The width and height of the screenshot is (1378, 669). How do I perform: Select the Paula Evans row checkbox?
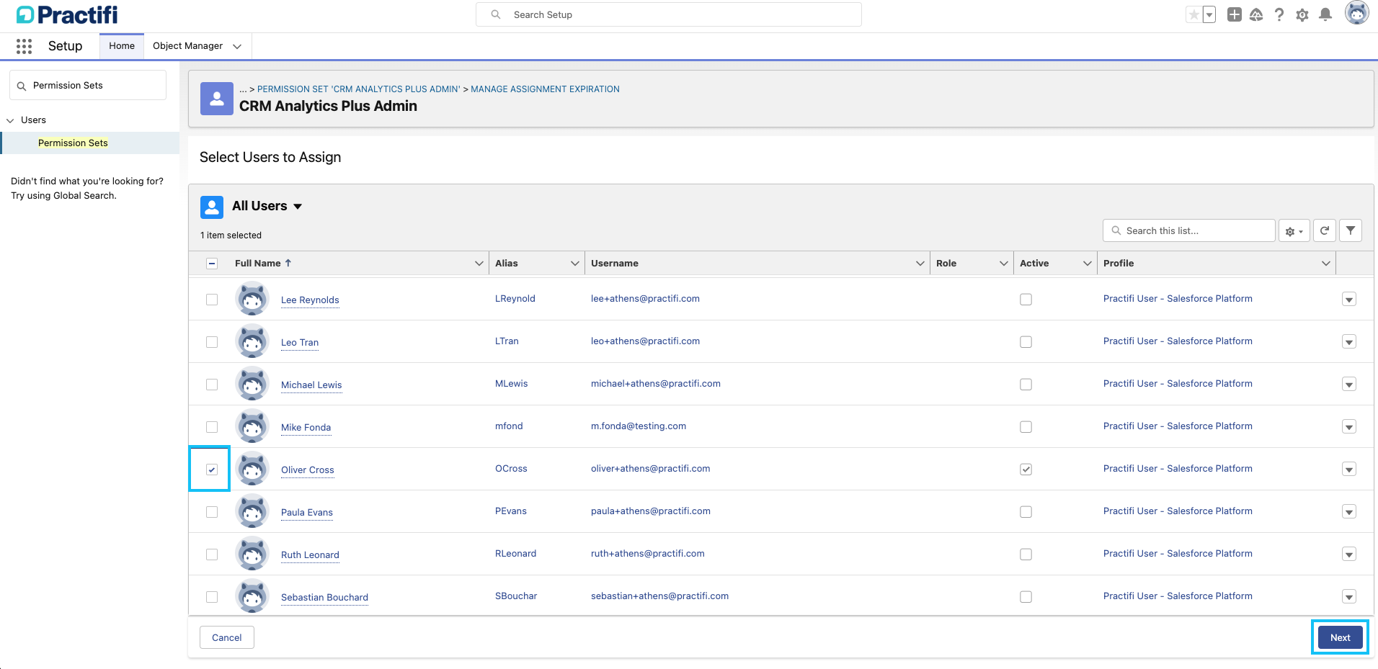pos(212,512)
